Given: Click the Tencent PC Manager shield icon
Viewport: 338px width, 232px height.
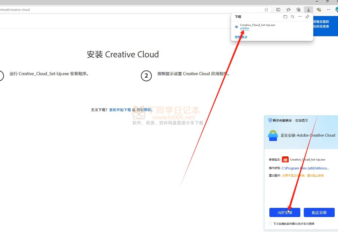Looking at the screenshot, I should pyautogui.click(x=270, y=120).
